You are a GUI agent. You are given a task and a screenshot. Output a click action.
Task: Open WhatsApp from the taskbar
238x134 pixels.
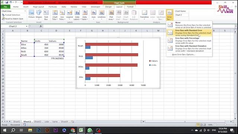click(90, 130)
